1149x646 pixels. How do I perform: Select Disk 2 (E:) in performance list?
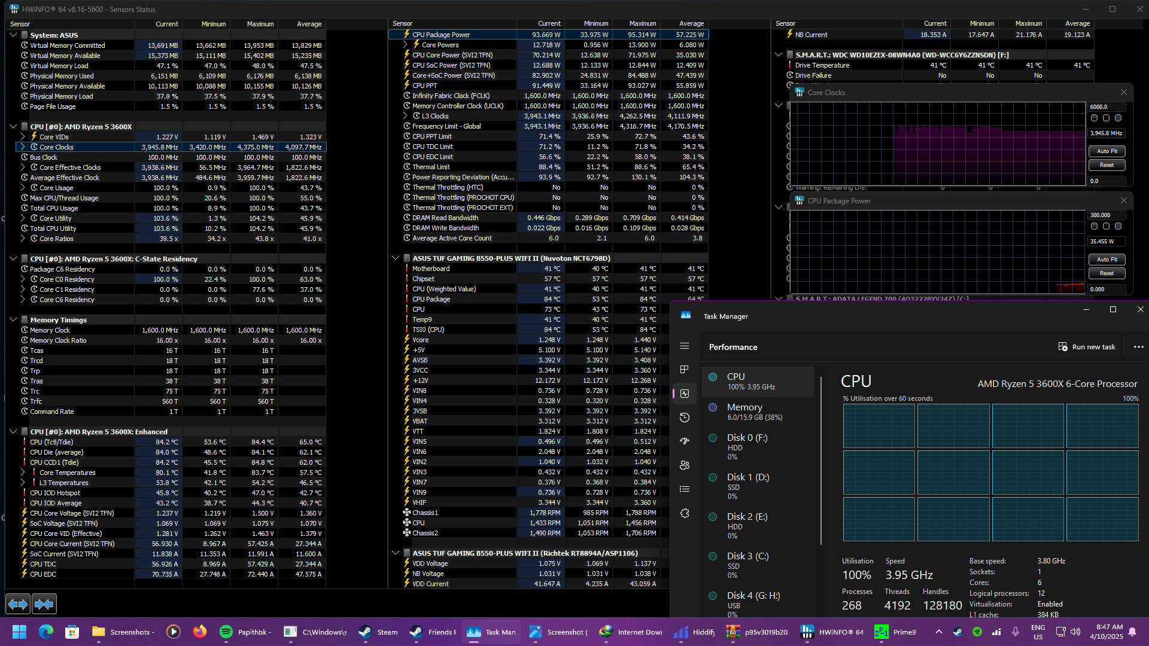pos(758,526)
